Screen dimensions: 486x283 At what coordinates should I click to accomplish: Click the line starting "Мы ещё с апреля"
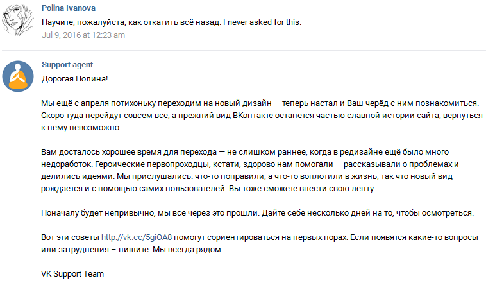click(x=256, y=103)
